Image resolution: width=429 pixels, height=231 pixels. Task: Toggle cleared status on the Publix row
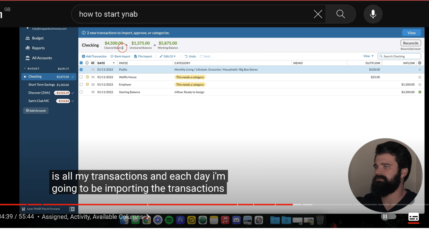(420, 69)
